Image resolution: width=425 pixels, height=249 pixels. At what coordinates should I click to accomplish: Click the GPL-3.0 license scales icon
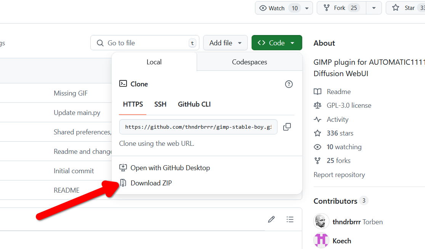click(x=318, y=105)
